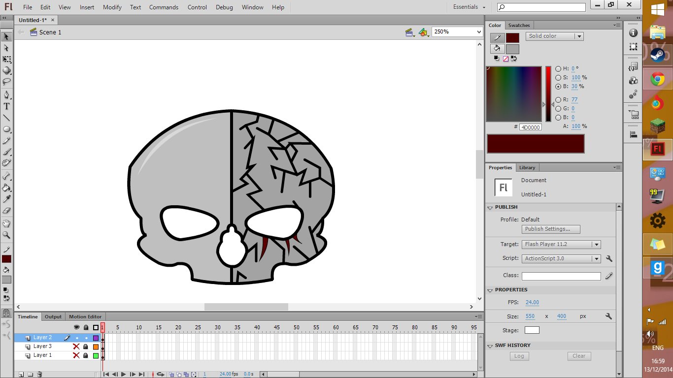Select the Subselection tool

pyautogui.click(x=6, y=48)
